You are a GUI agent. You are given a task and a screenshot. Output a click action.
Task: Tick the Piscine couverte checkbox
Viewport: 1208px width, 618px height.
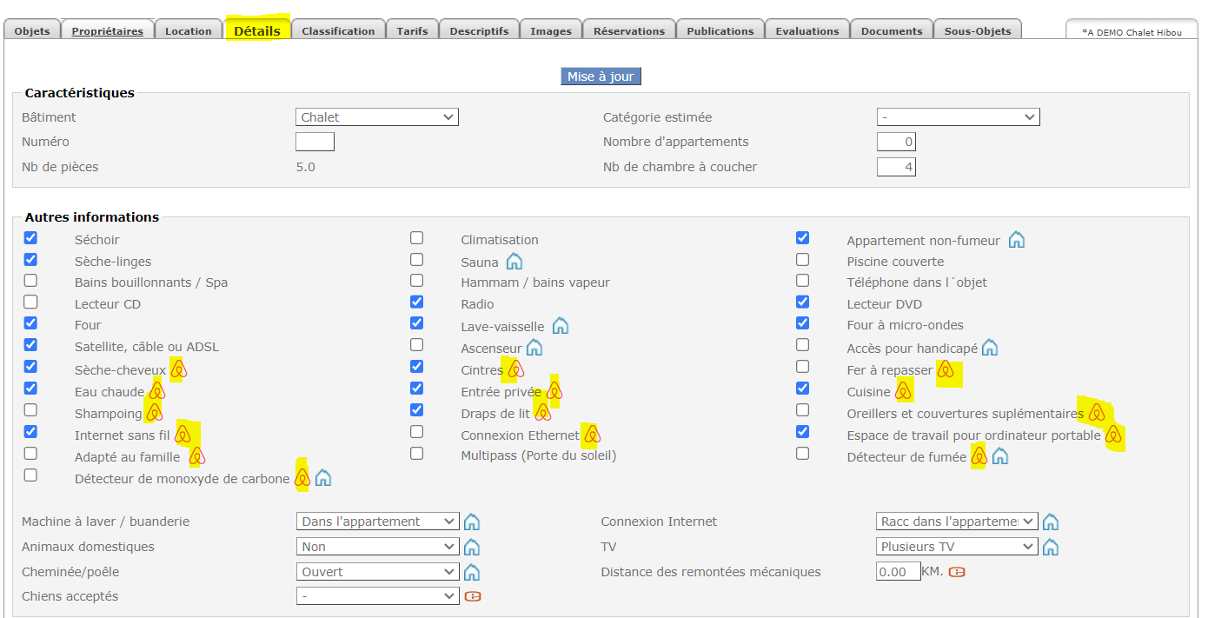[802, 259]
